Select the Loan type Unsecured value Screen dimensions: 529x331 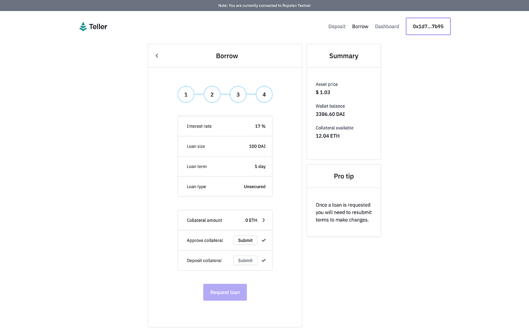pos(255,187)
